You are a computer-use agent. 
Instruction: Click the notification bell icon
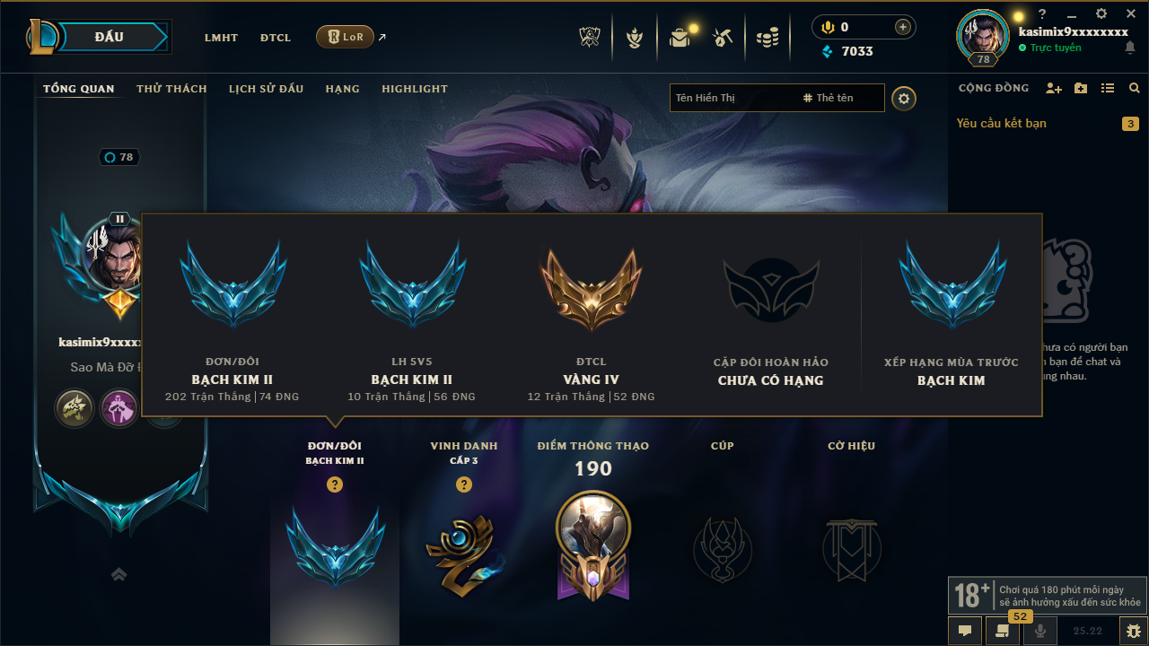1130,48
